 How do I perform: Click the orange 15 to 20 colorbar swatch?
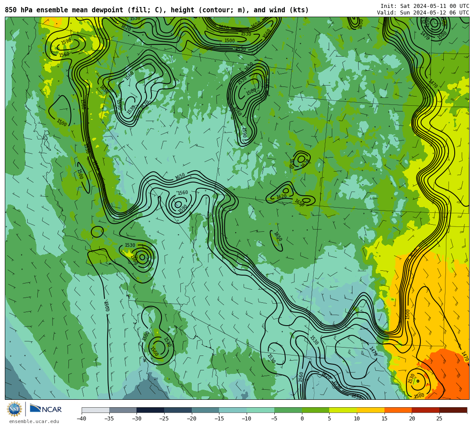coord(398,410)
